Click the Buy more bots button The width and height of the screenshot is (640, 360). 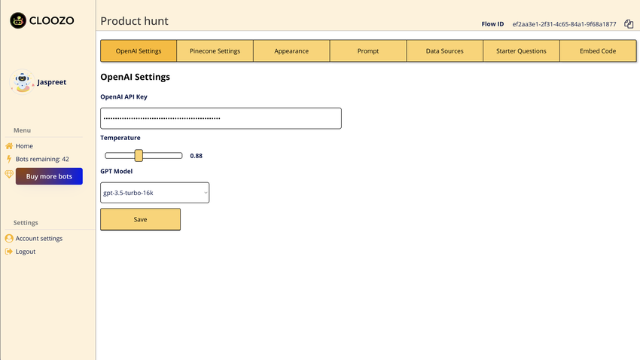[49, 176]
